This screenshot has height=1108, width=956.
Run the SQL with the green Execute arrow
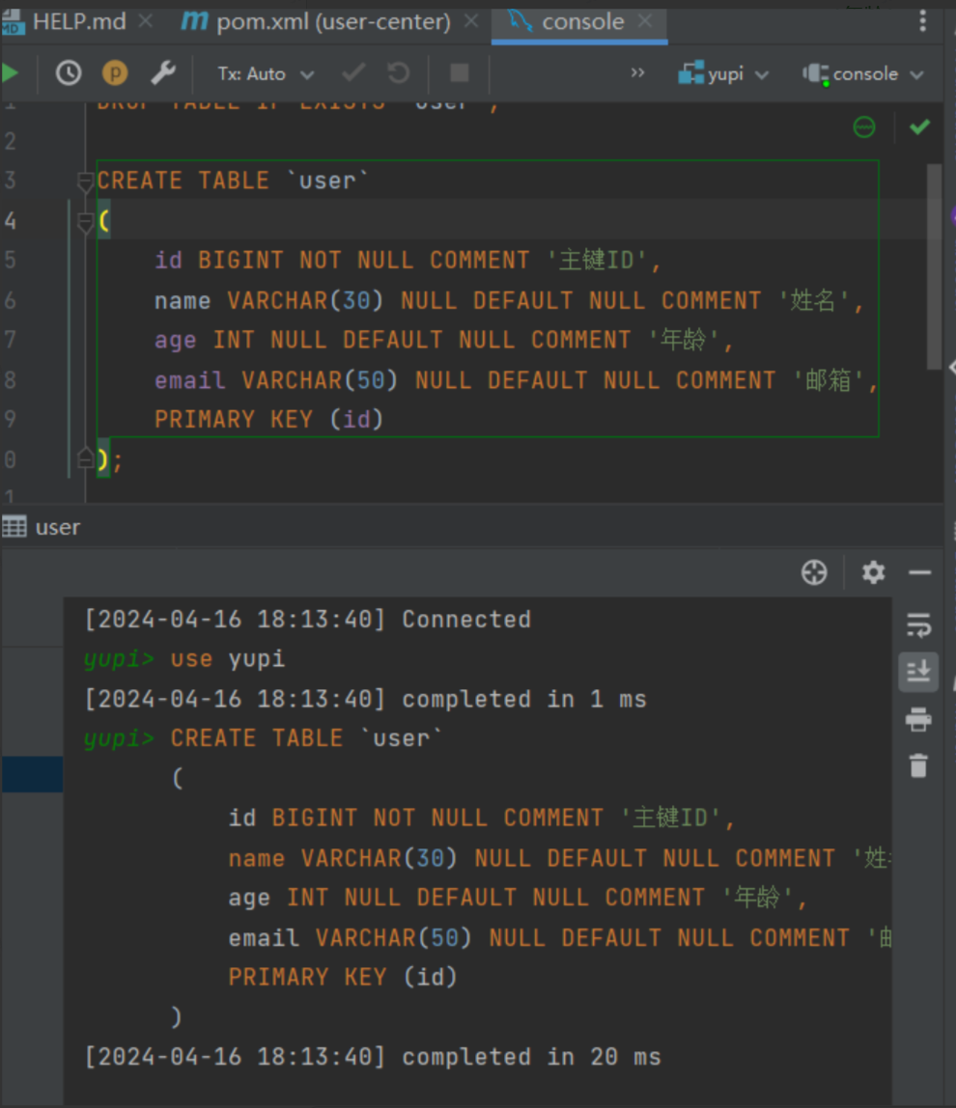pyautogui.click(x=10, y=73)
